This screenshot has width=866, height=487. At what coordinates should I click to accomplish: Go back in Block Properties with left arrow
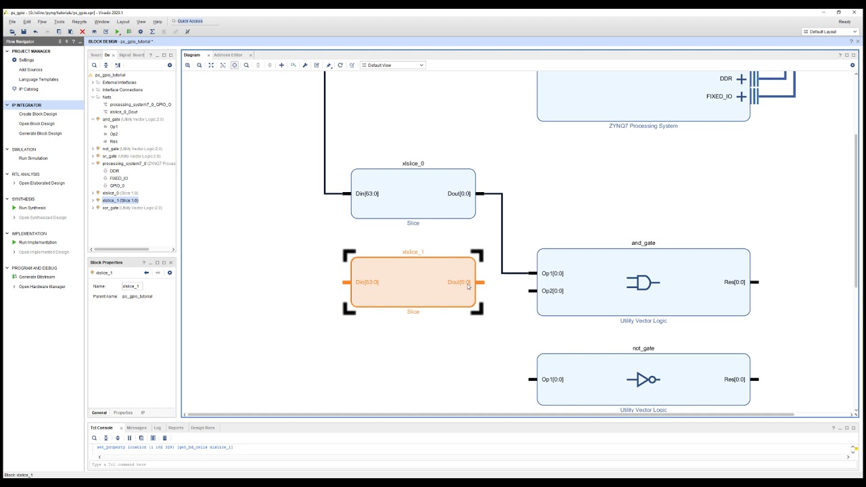pos(146,273)
